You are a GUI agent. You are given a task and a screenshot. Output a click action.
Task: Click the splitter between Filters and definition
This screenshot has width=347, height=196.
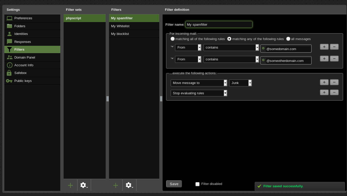click(161, 99)
